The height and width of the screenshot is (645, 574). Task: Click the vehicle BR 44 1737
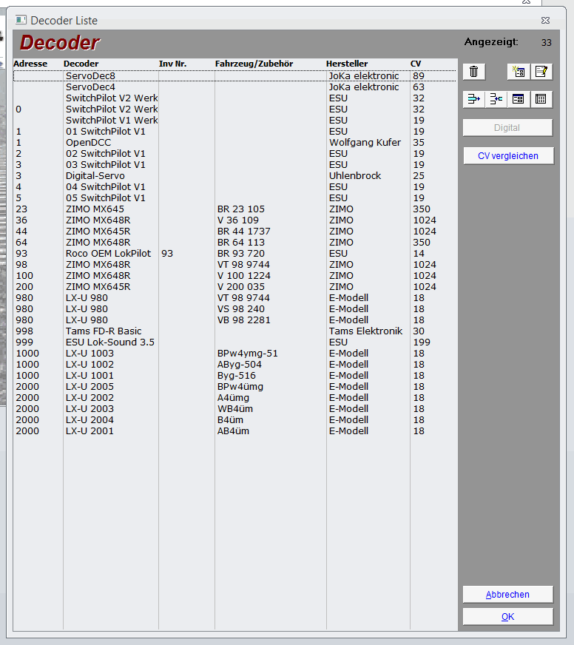pyautogui.click(x=244, y=232)
